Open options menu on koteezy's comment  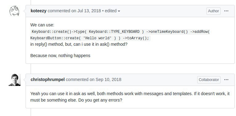pos(226,11)
